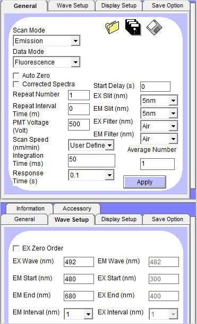Check the EX Zero Order option
The height and width of the screenshot is (324, 197).
16,248
